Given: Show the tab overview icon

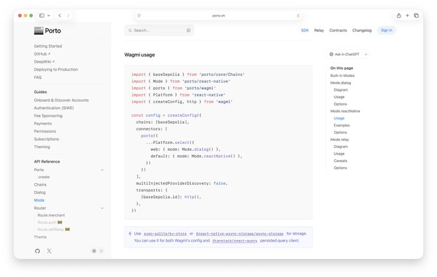Looking at the screenshot, I should pos(416,15).
